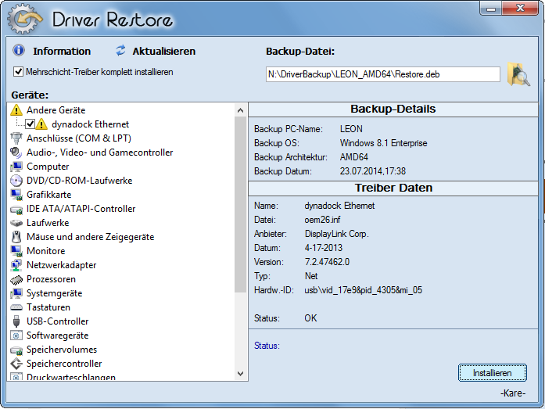Click the Backup-Datei path input field
The image size is (545, 409).
382,74
